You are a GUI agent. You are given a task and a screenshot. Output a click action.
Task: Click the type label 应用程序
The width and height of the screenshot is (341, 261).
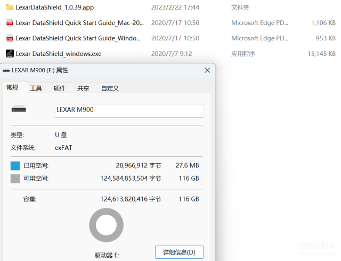[243, 54]
